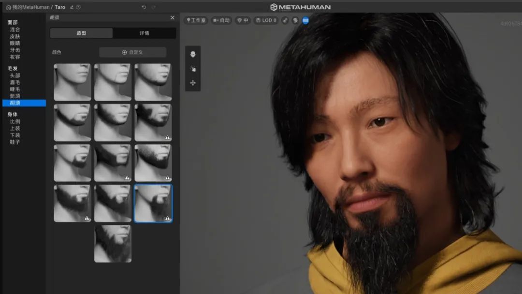Viewport: 522px width, 294px height.
Task: Click the pencil rename icon next to Taro
Action: [72, 7]
